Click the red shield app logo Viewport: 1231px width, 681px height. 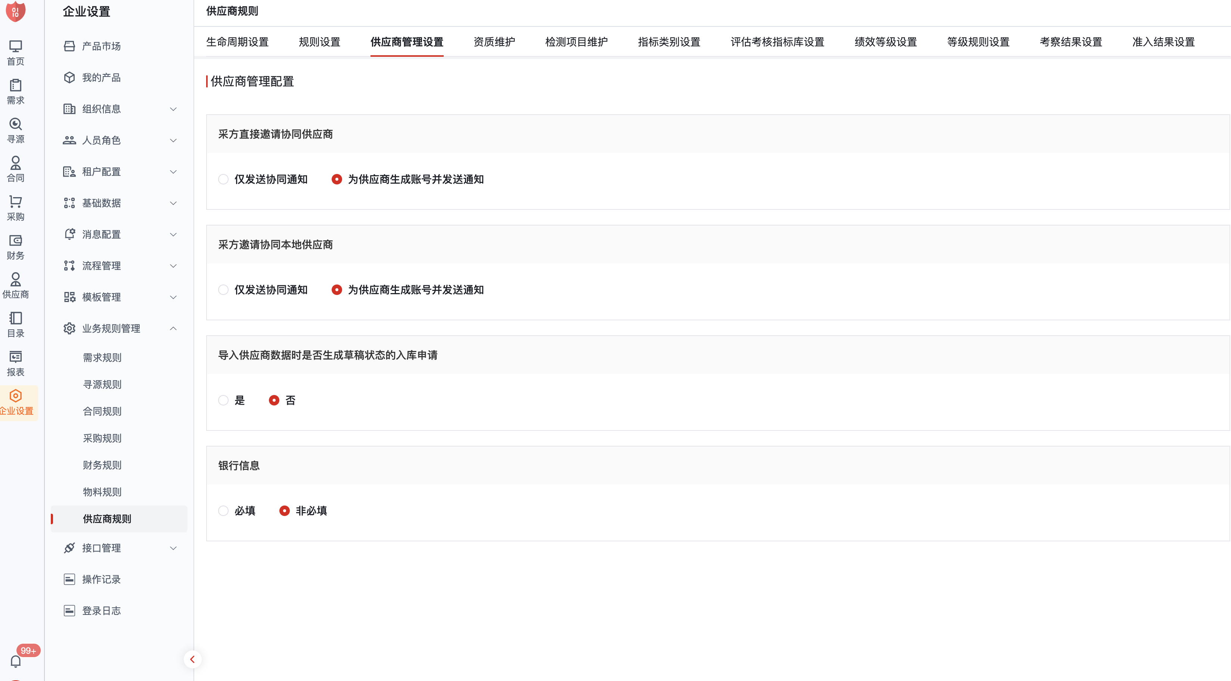[x=15, y=12]
